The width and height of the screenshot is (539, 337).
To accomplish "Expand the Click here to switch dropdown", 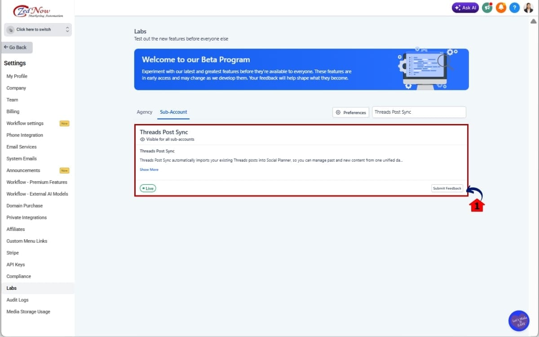I will [x=38, y=30].
